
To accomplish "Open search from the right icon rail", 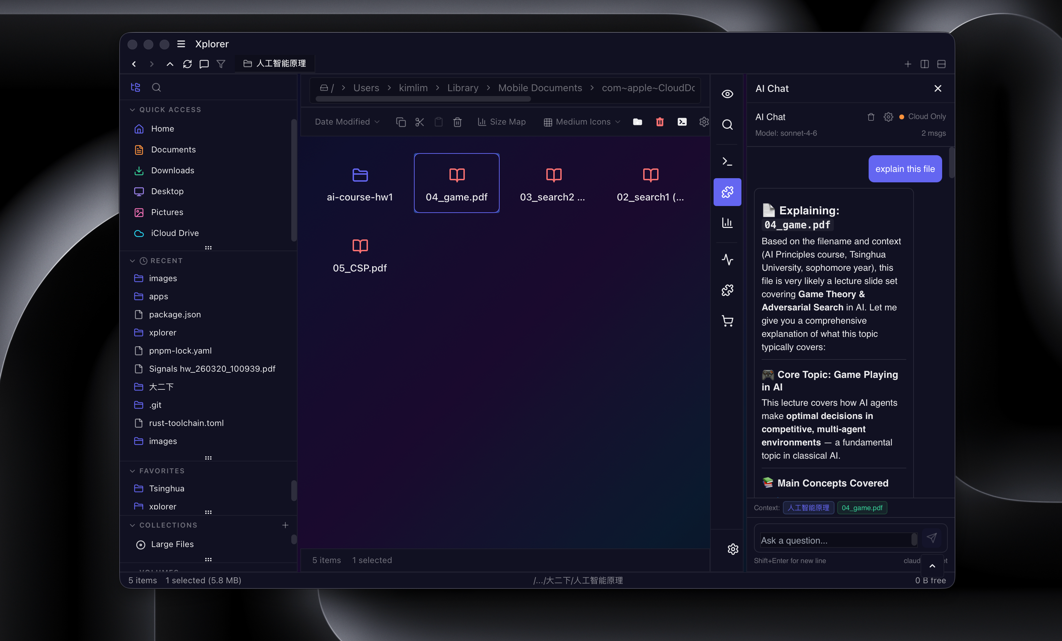I will (x=727, y=125).
